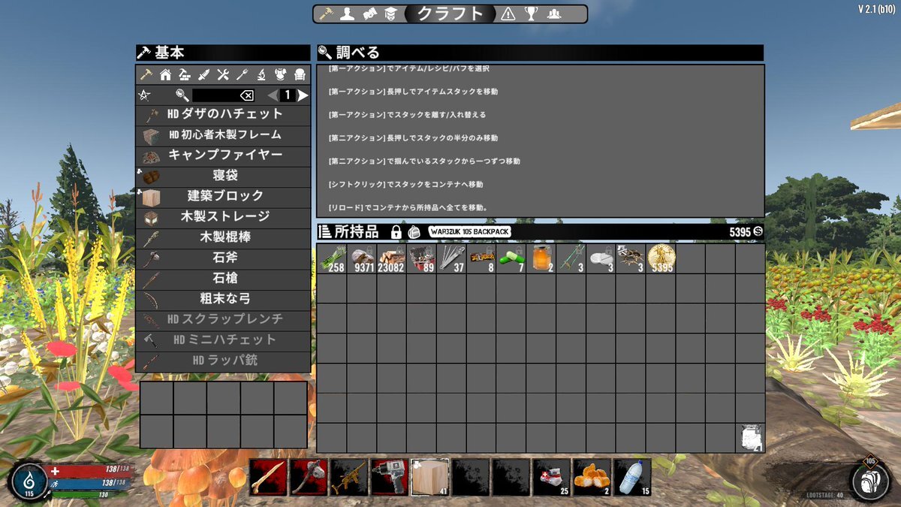901x507 pixels.
Task: Select the inventory stack of 37
Action: click(451, 258)
